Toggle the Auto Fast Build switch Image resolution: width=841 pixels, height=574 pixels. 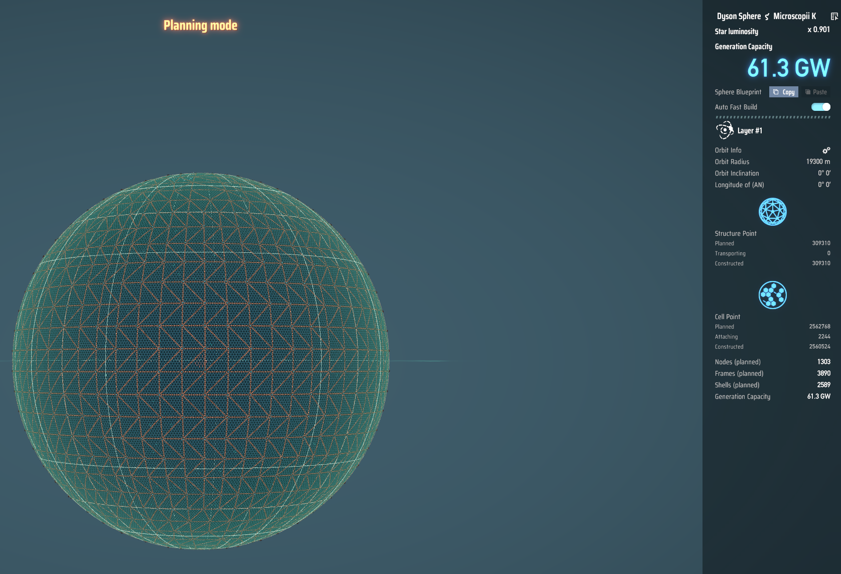point(820,107)
